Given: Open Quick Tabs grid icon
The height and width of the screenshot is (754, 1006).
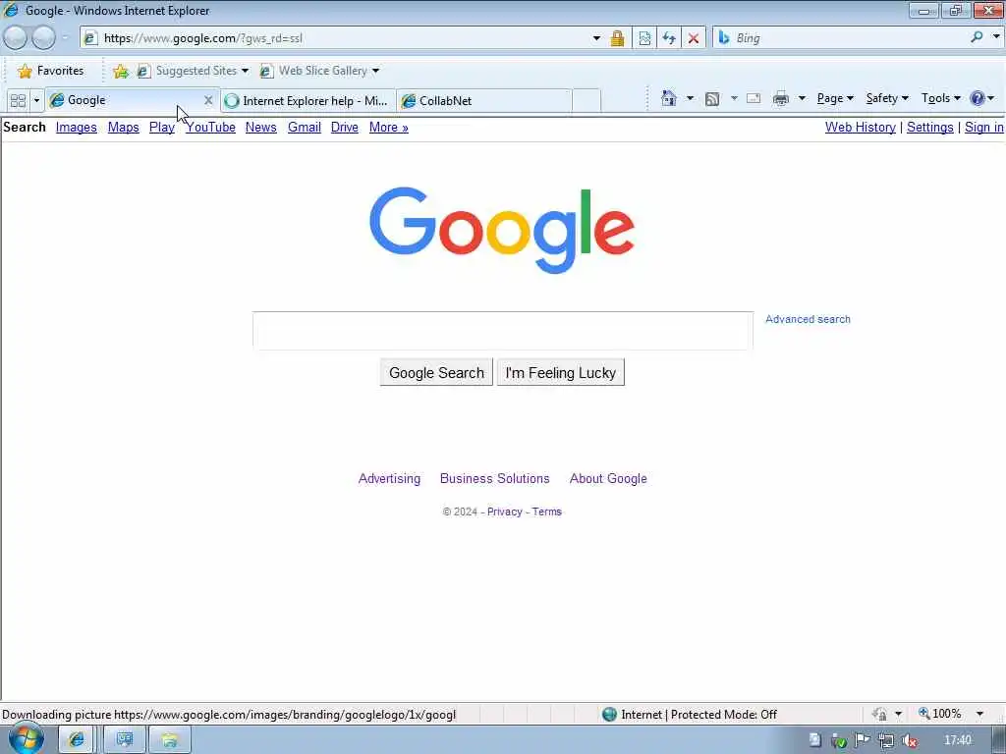Looking at the screenshot, I should pos(18,101).
